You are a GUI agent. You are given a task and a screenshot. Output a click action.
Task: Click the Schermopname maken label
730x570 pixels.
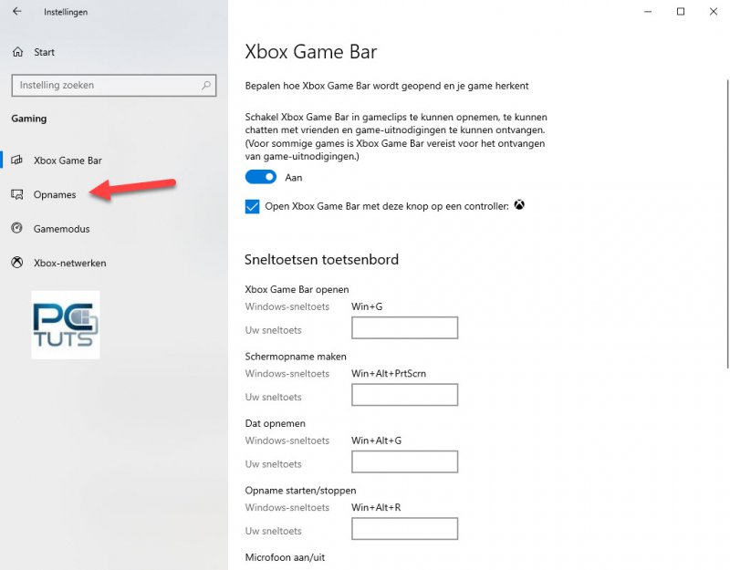(x=296, y=357)
